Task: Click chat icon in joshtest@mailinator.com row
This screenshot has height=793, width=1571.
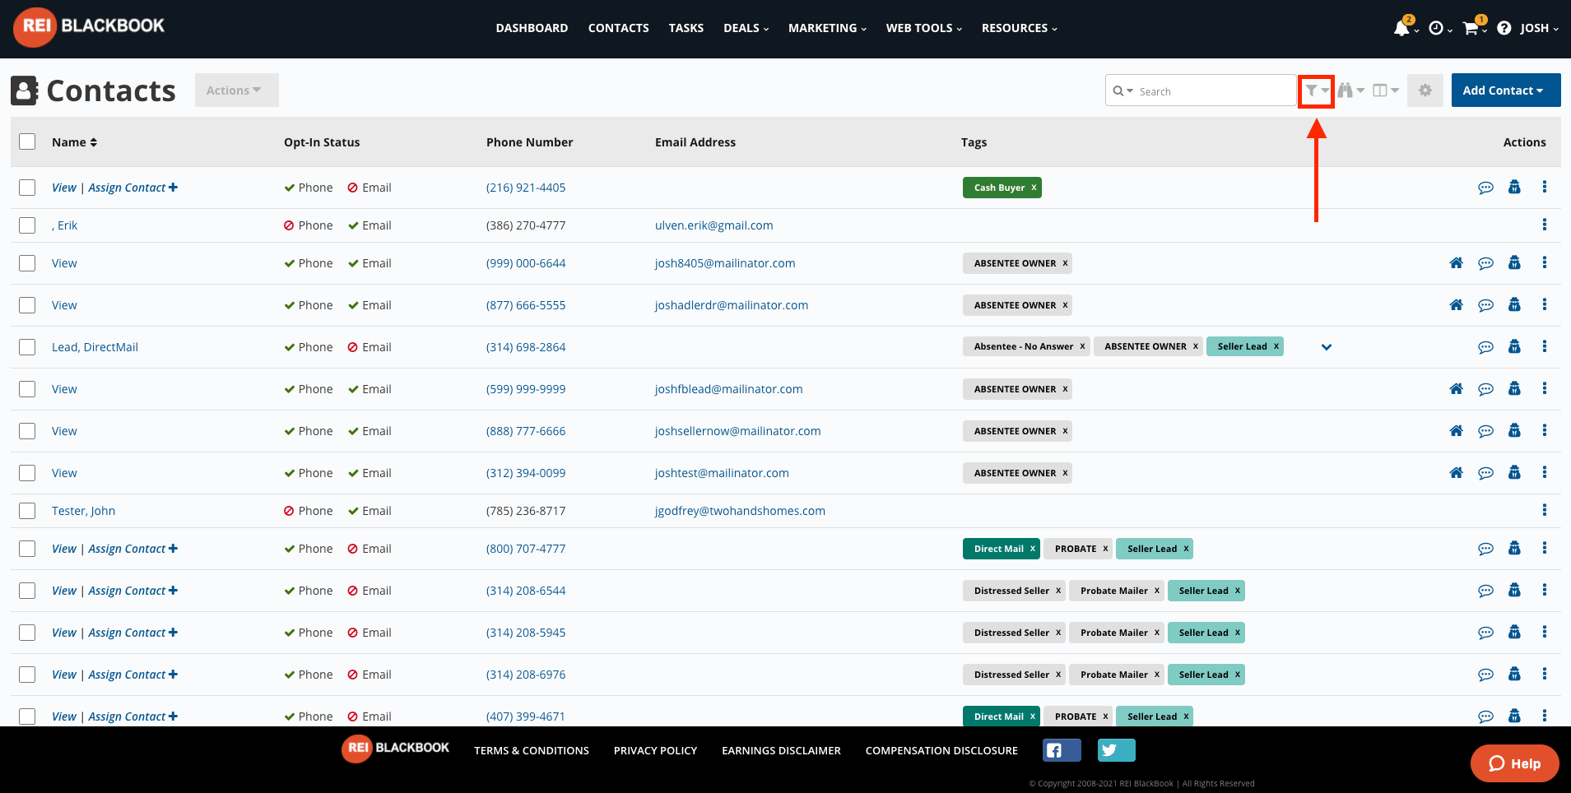Action: coord(1485,473)
